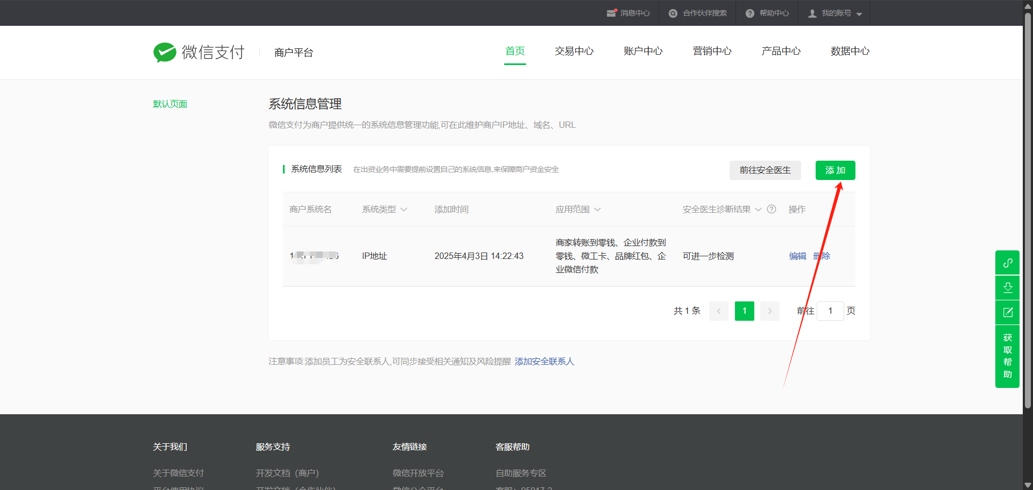
Task: Click the edit feedback icon in sidebar
Action: click(1007, 312)
